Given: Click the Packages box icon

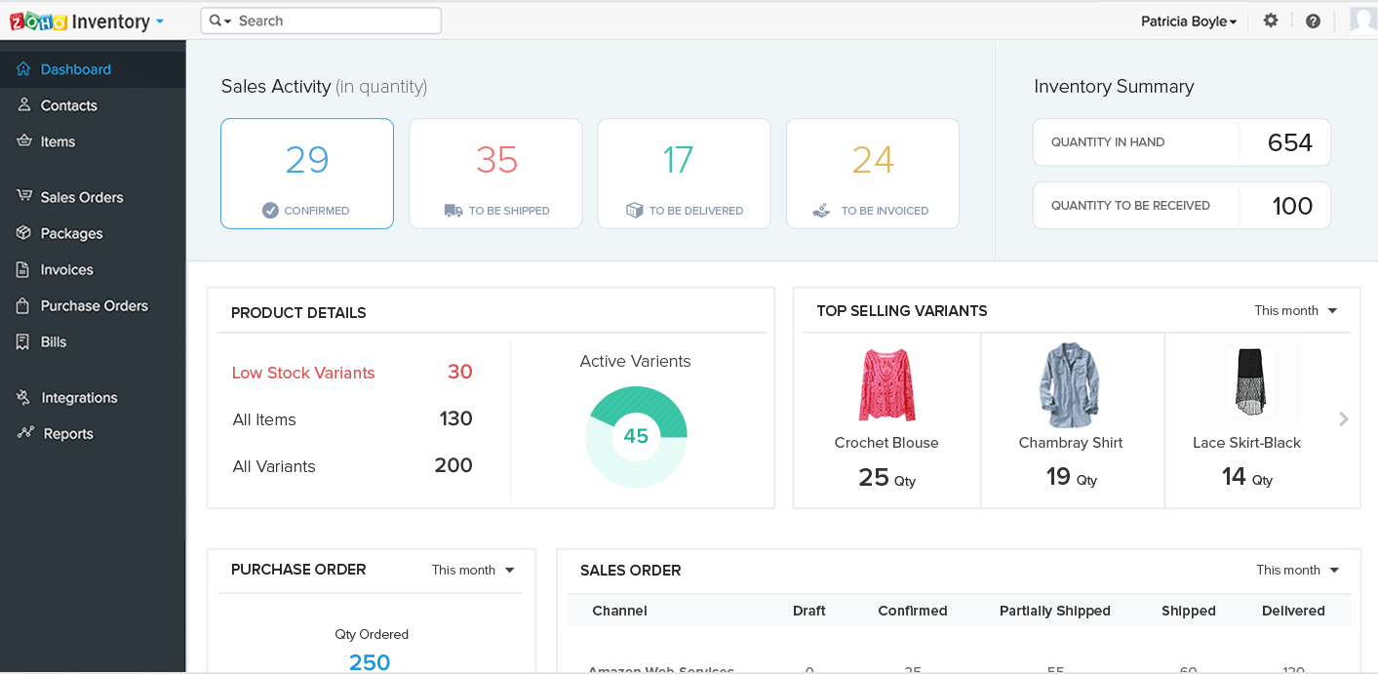Looking at the screenshot, I should (x=23, y=233).
